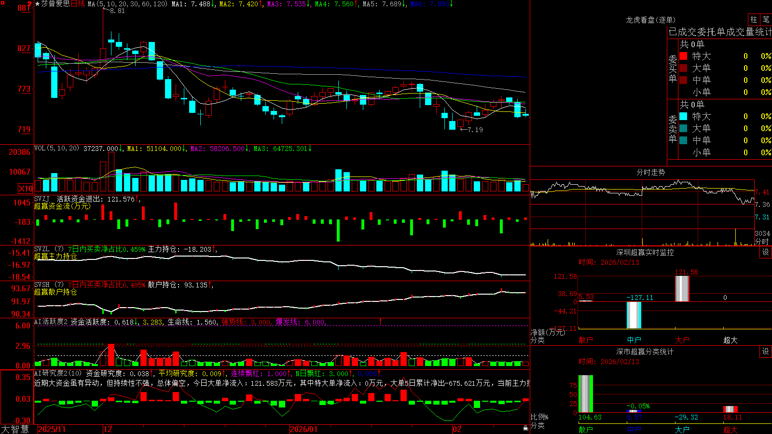Click the 121.58 大户 bar in 深圳超赢实时监控
Screen dimensions: 772x434
click(x=682, y=288)
